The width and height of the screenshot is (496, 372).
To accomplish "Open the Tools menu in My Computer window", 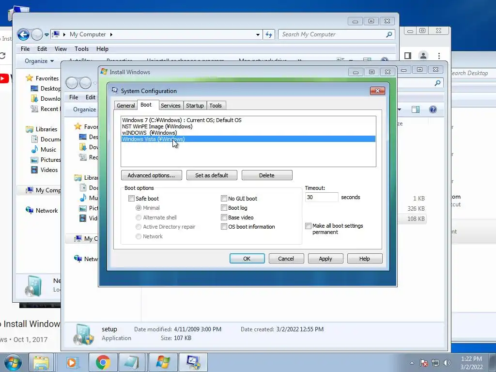I will pyautogui.click(x=81, y=49).
